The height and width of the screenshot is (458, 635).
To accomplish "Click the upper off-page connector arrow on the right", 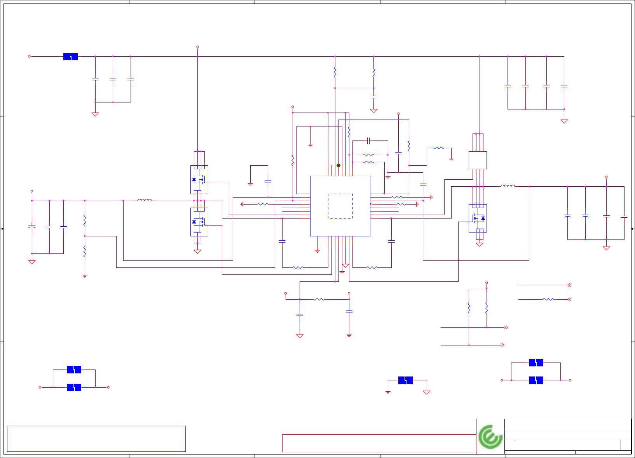I will (569, 285).
